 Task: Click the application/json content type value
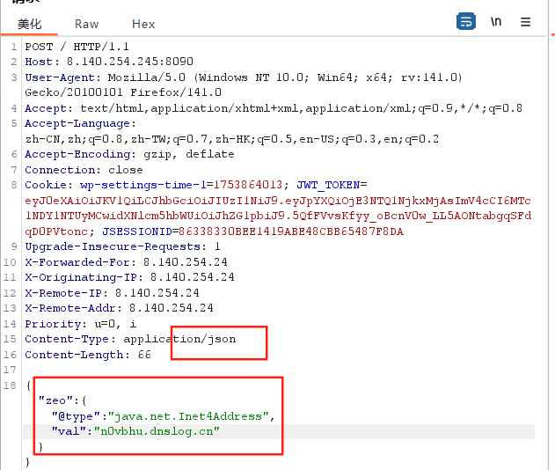coord(179,340)
